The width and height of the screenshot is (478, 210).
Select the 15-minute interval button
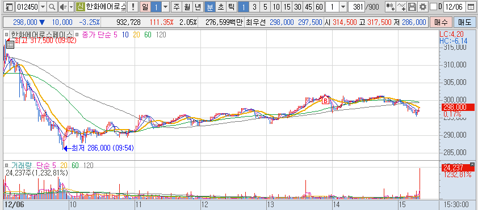pos(287,7)
